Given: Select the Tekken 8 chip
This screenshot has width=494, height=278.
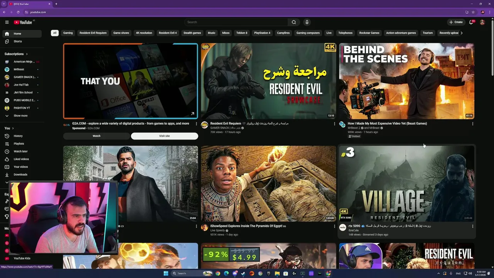Looking at the screenshot, I should (x=242, y=33).
